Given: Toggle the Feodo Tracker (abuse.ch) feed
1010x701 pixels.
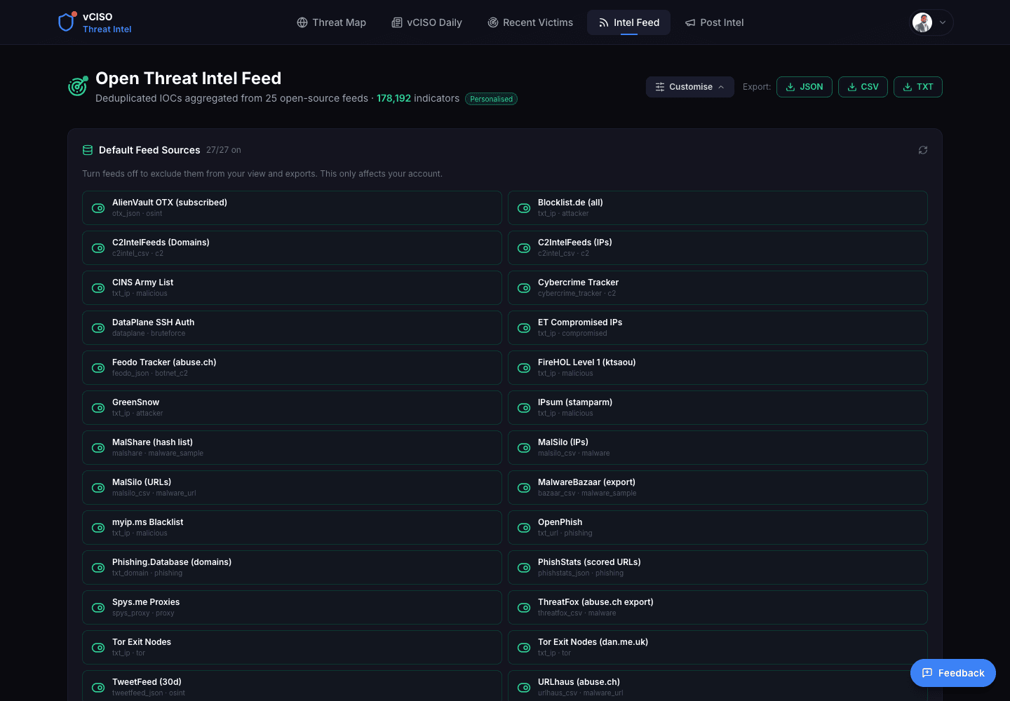Looking at the screenshot, I should tap(98, 368).
